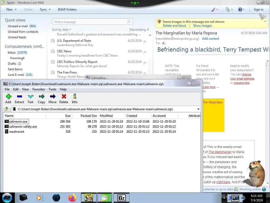The image size is (270, 203).
Task: Open the Favorites menu in 7-Zip
Action: point(38,89)
